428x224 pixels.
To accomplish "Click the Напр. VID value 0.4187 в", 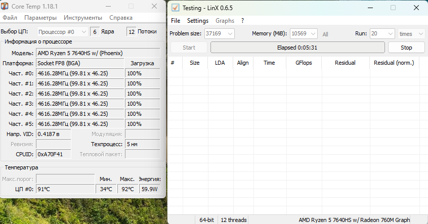I will [x=54, y=134].
